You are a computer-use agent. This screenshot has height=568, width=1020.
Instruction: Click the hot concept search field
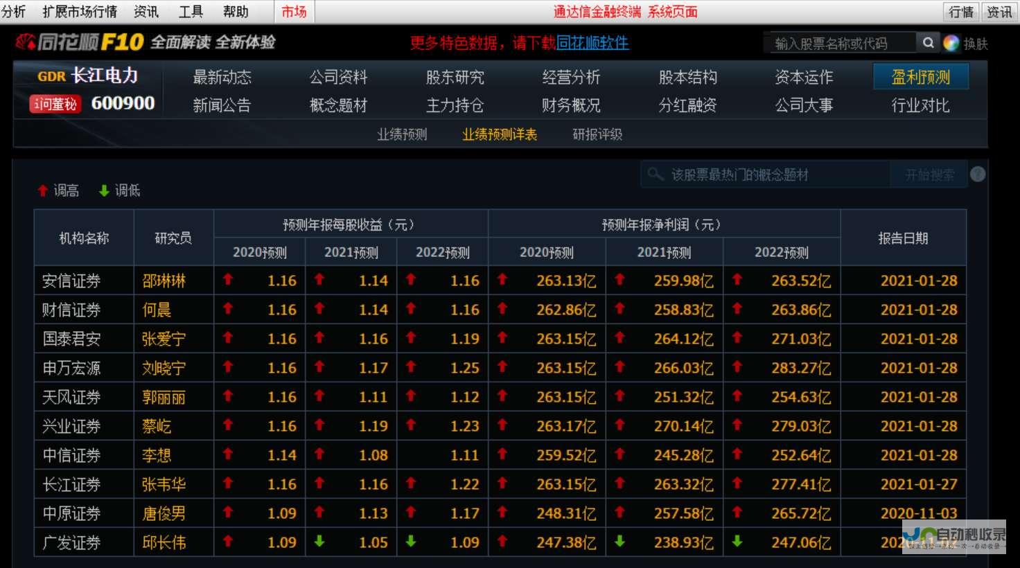point(766,175)
